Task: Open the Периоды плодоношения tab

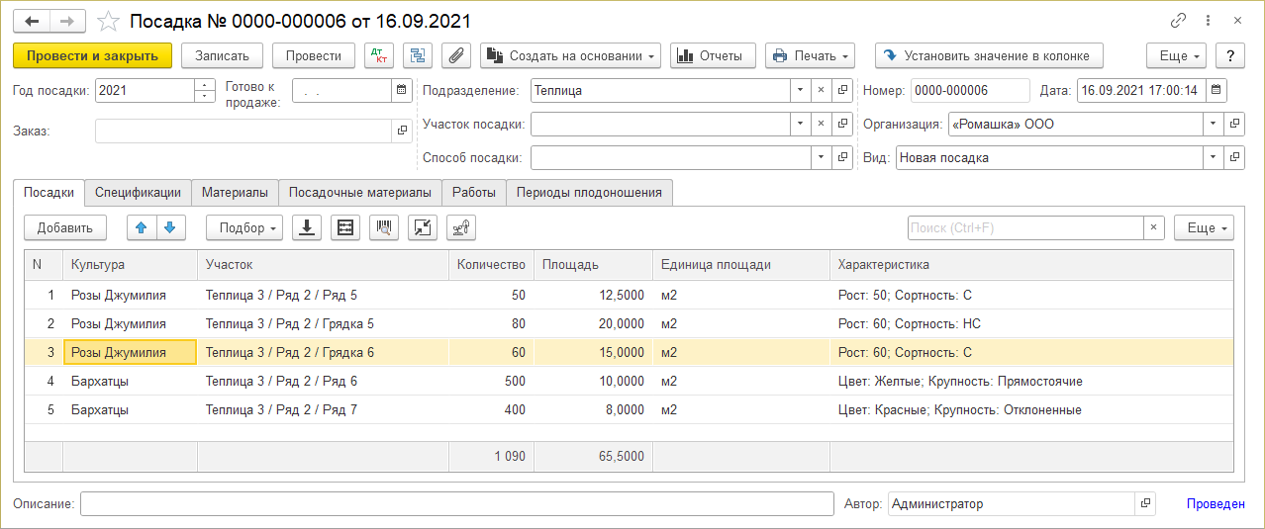Action: [x=589, y=193]
